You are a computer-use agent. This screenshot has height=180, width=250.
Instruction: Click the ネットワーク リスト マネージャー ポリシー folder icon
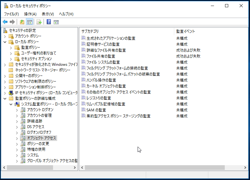(x=11, y=70)
